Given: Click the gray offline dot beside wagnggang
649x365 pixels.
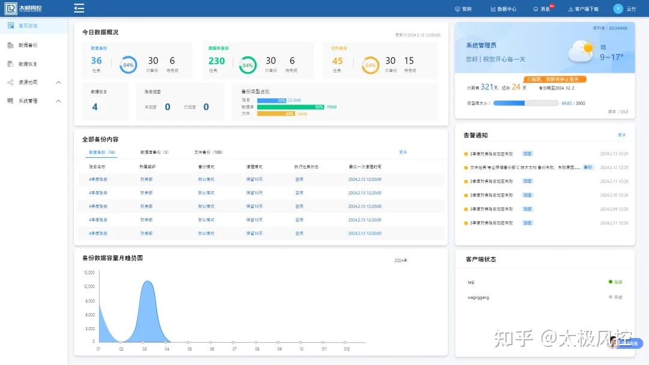Looking at the screenshot, I should (x=611, y=297).
